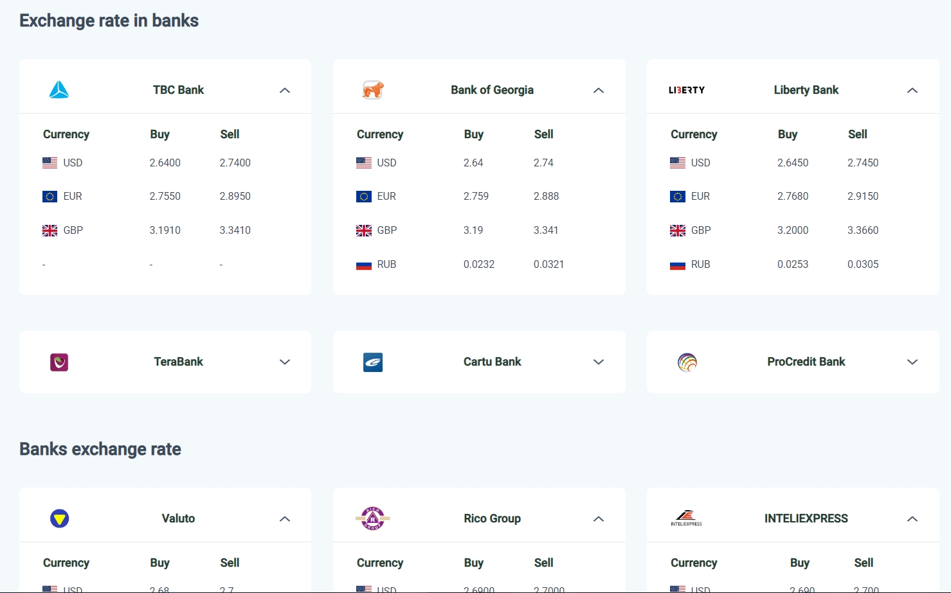The width and height of the screenshot is (951, 593).
Task: Click Bank of Georgia EUR buy rate 2.759
Action: [x=476, y=197]
